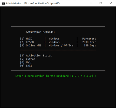Screen dimensions: 116x108
Task: Click the Activation Methods heading
Action: (x=40, y=32)
